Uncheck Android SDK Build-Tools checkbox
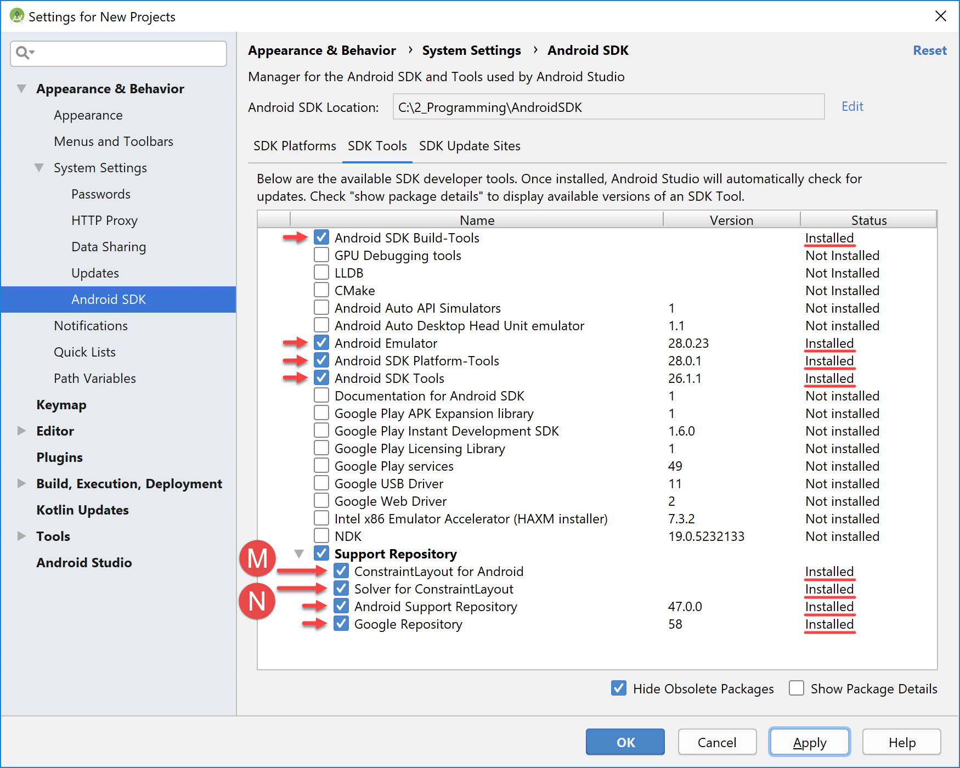Screen dimensions: 960x768 pos(321,238)
